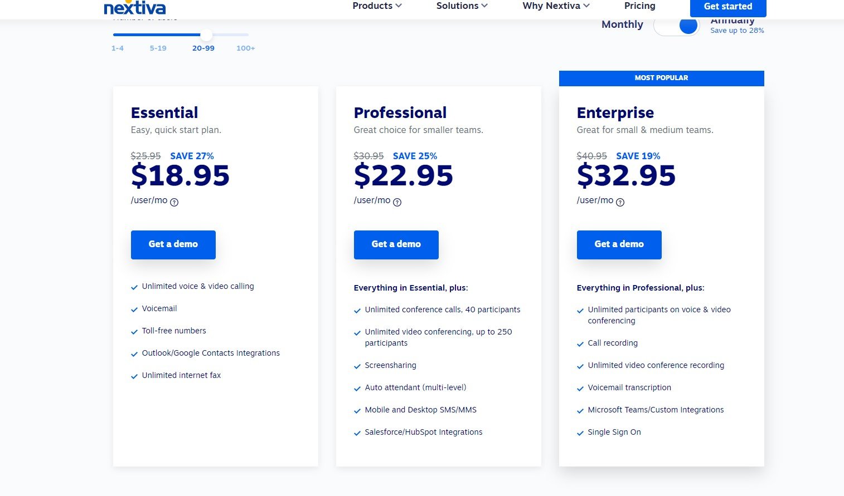Open the pricing help tooltip under Professional plan
Viewport: 844px width, 496px height.
pyautogui.click(x=396, y=202)
